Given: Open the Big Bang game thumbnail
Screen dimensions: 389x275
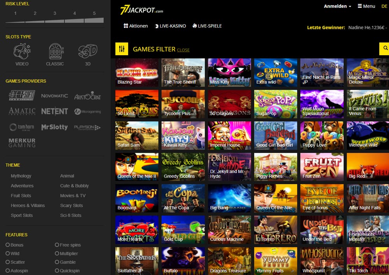Looking at the screenshot, I should 230,198.
